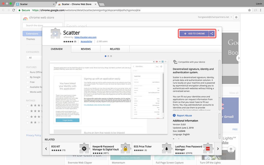Click the Report Abuse exclamation icon

[174, 115]
